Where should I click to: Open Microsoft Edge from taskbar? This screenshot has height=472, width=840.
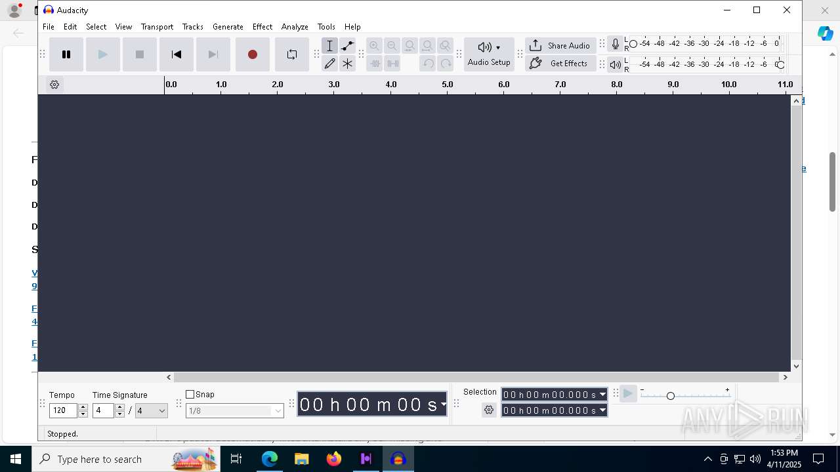(270, 459)
